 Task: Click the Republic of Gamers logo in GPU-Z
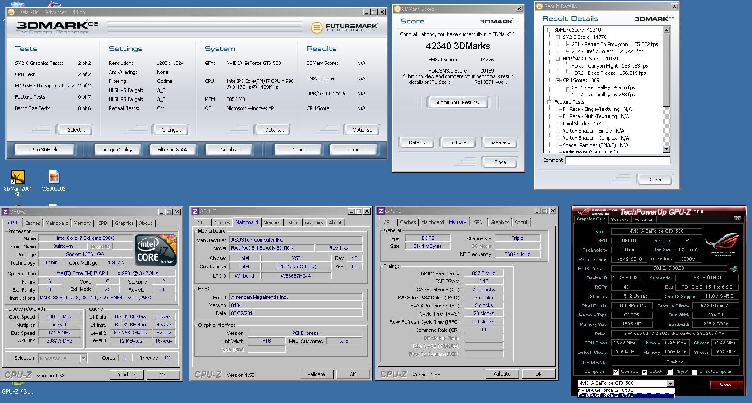click(x=722, y=244)
